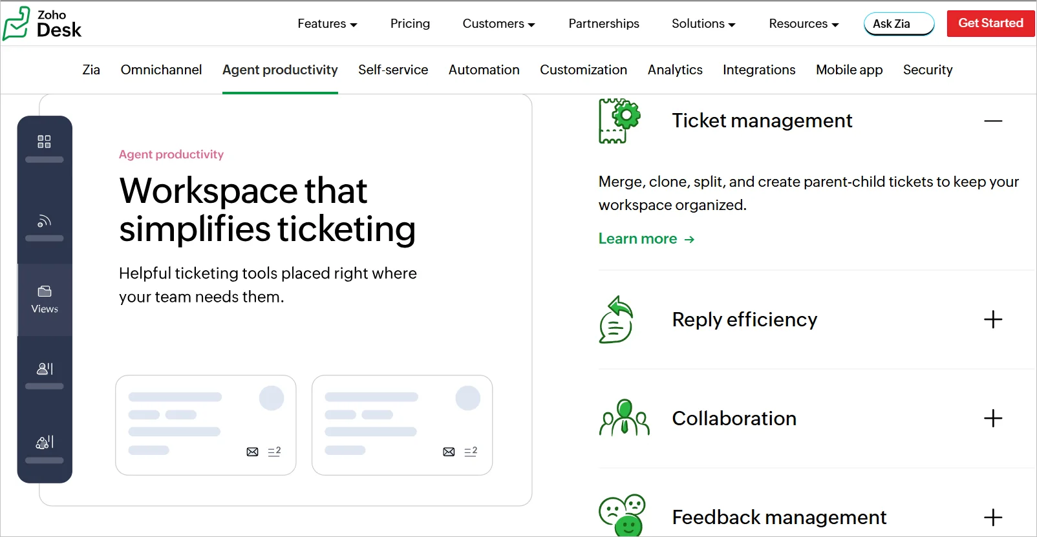Click the pink Agent productivity label
The image size is (1037, 537).
pyautogui.click(x=171, y=154)
